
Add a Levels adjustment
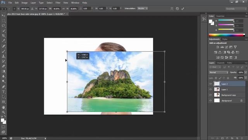pos(222,47)
